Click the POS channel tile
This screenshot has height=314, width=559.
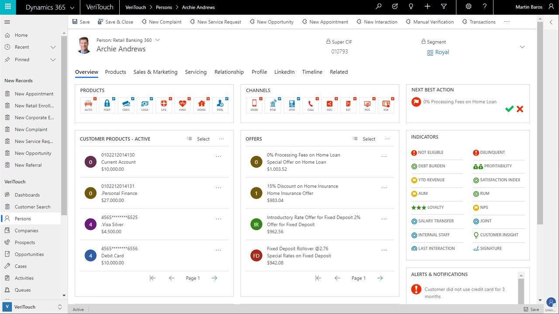coord(367,105)
